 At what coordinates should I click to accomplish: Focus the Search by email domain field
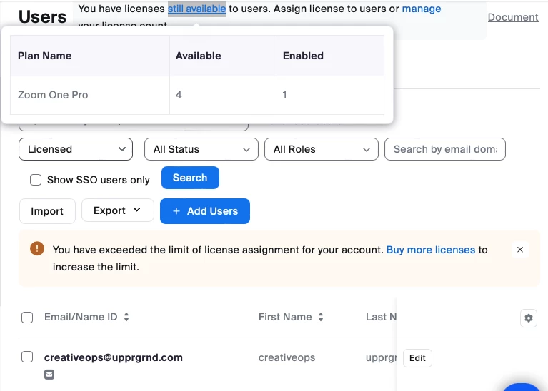(x=444, y=149)
